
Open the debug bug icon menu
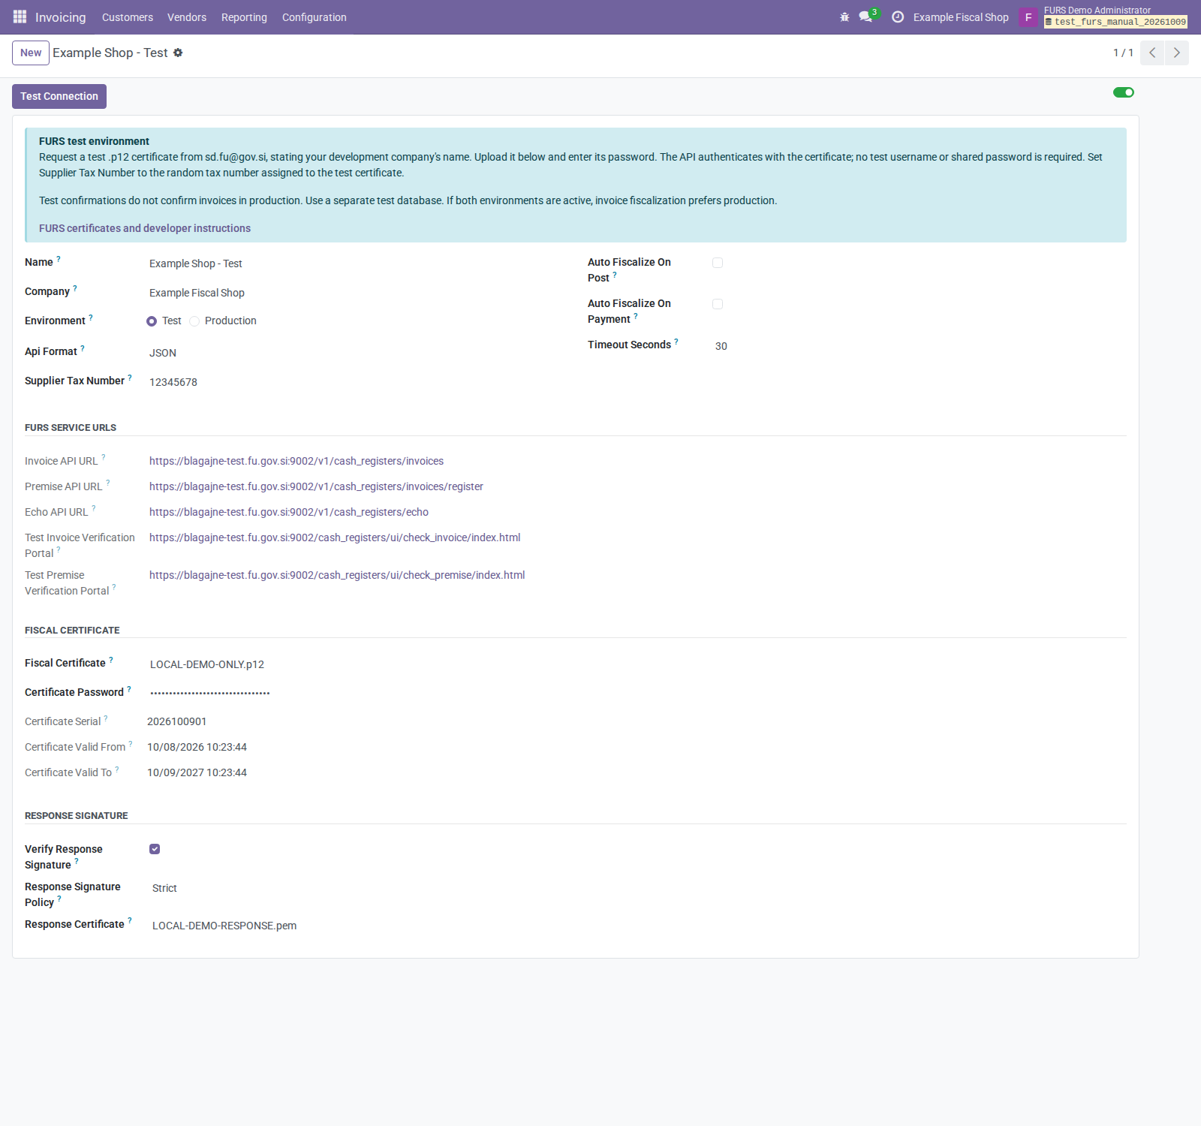(844, 17)
